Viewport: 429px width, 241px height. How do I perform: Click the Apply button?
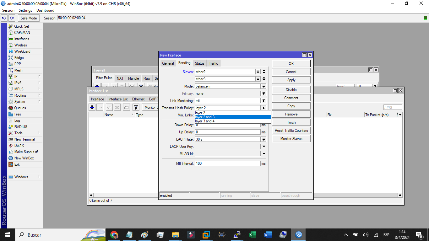click(x=291, y=80)
